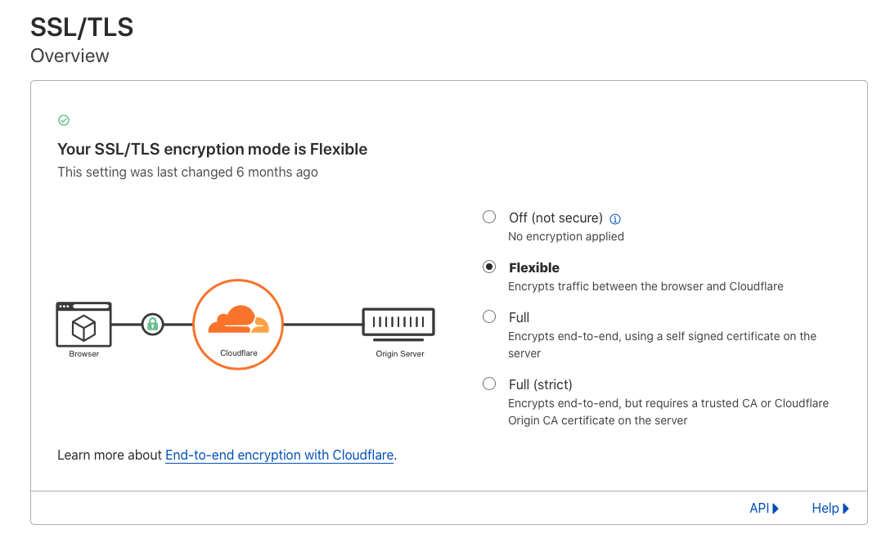Open End-to-end encryption with Cloudflare link
This screenshot has width=877, height=534.
coord(280,455)
